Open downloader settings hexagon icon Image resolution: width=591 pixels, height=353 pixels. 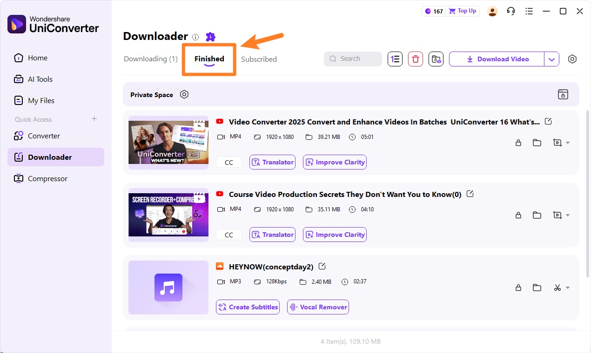(x=572, y=59)
